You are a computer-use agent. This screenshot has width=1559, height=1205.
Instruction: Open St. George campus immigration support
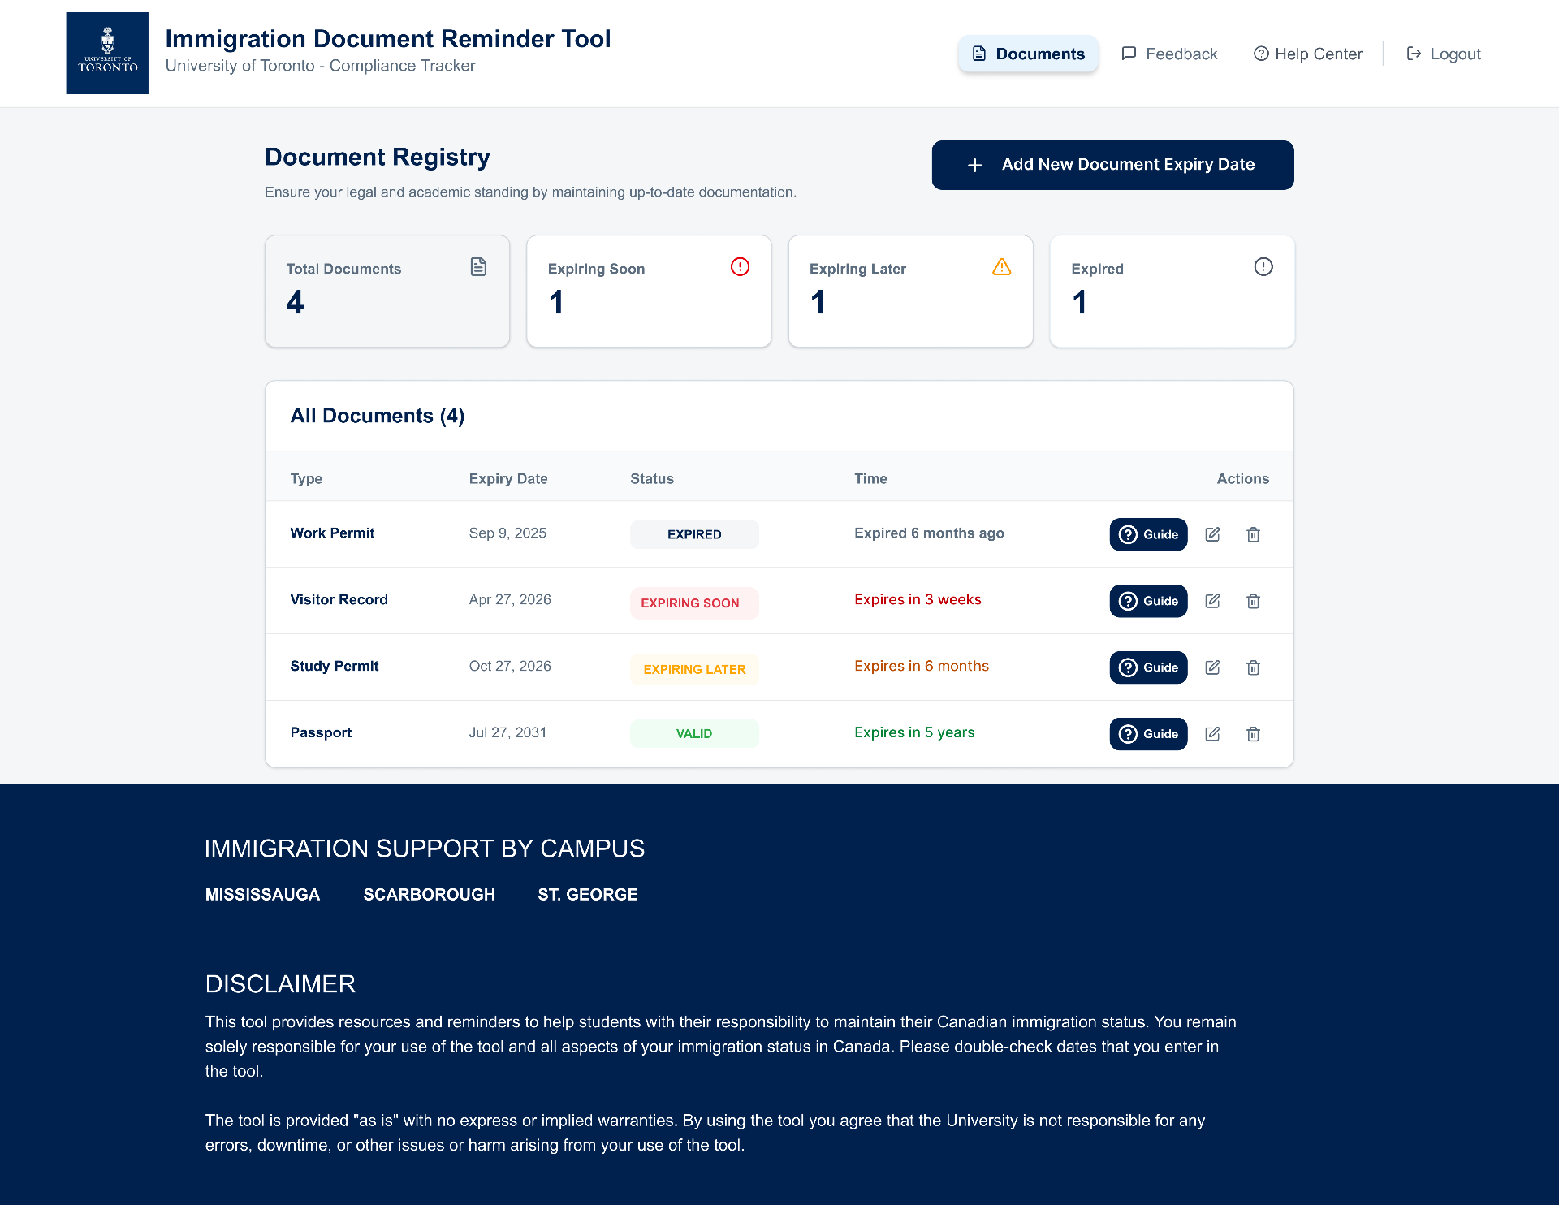coord(588,894)
